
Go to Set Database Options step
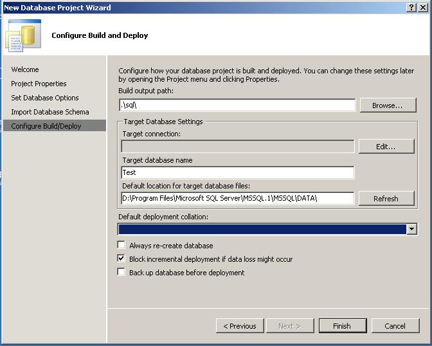point(45,98)
